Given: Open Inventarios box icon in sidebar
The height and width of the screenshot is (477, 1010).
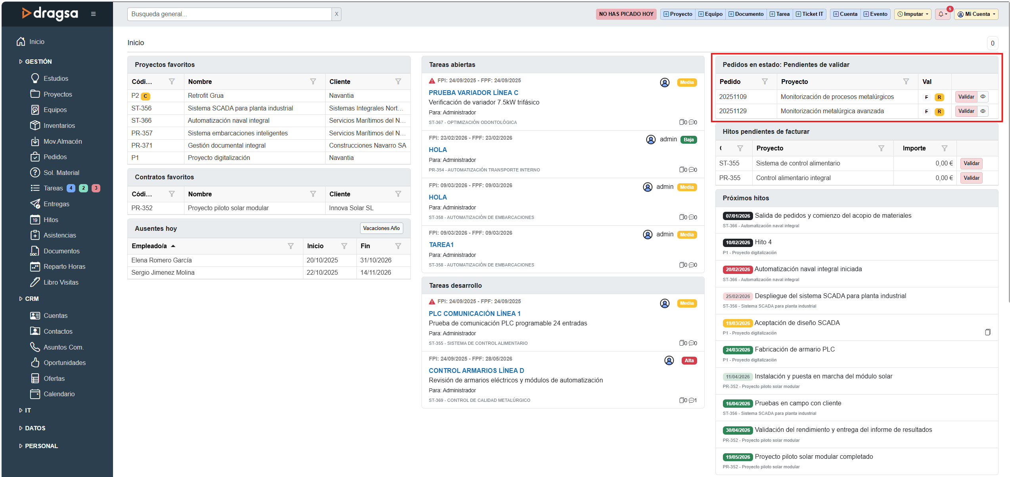Looking at the screenshot, I should 35,125.
